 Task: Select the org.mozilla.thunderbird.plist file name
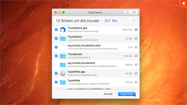click(84, 45)
